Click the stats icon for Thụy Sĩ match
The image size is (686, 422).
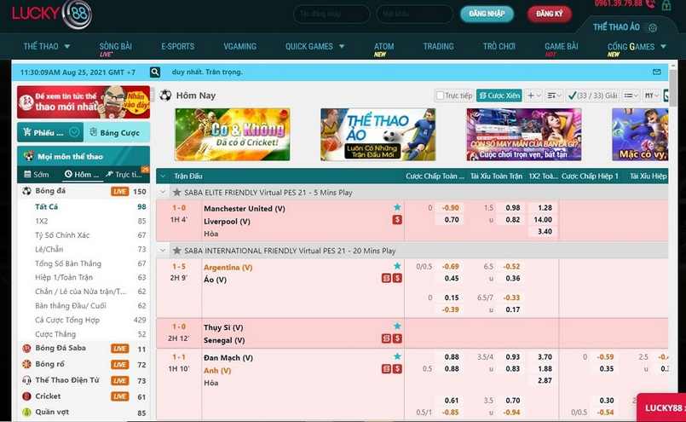(386, 338)
